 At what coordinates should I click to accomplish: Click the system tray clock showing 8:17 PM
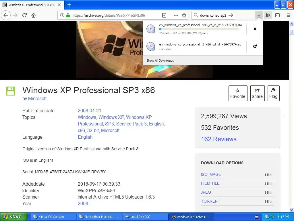(283, 217)
